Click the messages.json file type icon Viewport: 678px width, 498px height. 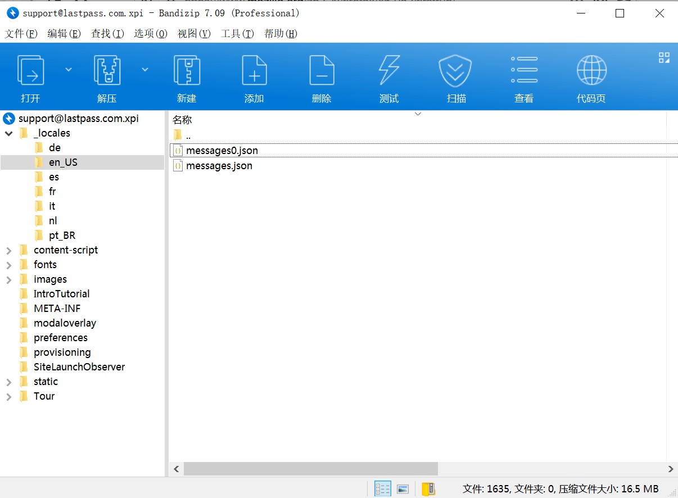tap(178, 166)
